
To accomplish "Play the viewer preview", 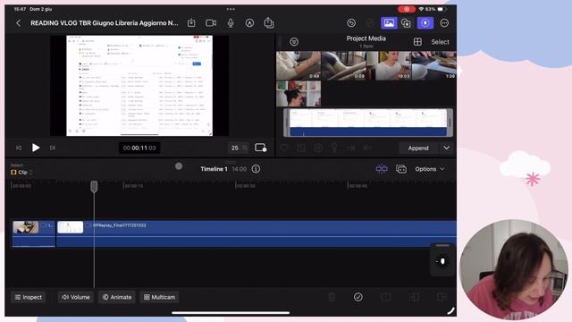I will [x=36, y=148].
